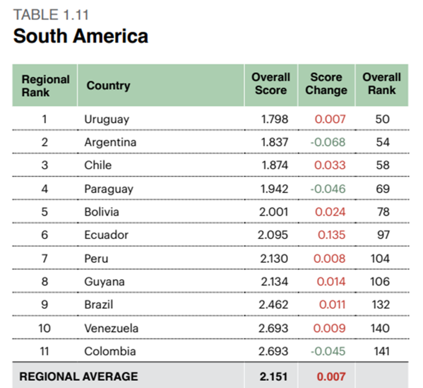The width and height of the screenshot is (423, 388).
Task: Select the regional average score 2.151
Action: click(x=273, y=377)
